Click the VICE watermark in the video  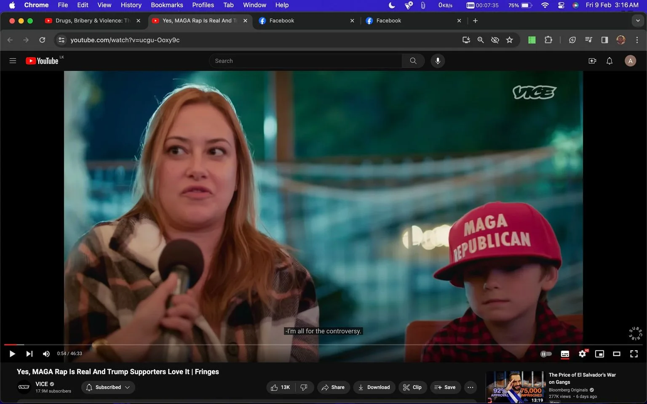point(535,92)
